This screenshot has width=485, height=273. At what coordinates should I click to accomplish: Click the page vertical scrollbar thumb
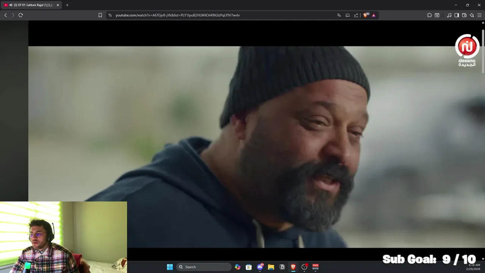(483, 51)
